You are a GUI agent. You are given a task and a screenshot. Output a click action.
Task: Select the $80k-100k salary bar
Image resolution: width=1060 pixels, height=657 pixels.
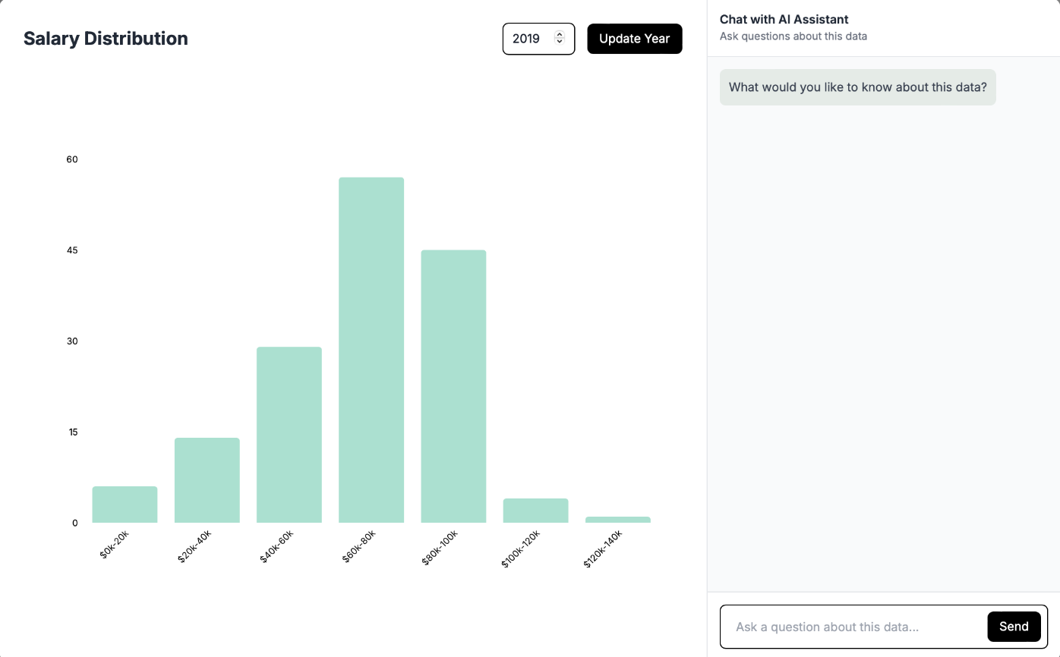pyautogui.click(x=453, y=386)
